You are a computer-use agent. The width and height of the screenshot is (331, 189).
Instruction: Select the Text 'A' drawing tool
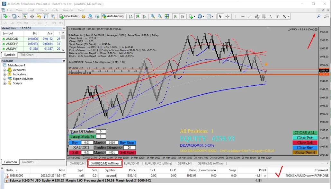270,16
